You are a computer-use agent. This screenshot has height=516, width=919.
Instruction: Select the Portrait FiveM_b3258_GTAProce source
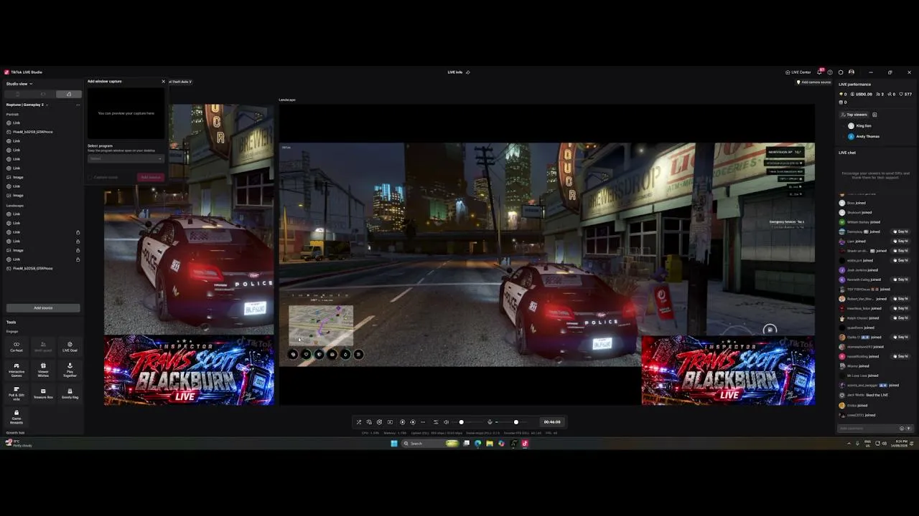(x=43, y=132)
